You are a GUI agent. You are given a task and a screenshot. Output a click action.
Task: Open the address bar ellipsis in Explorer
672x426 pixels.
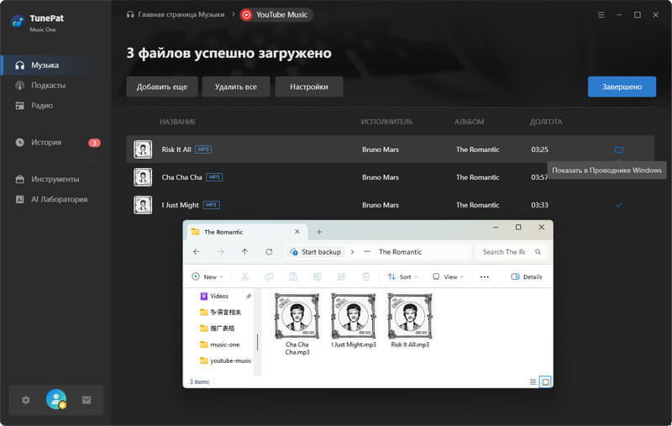point(367,252)
